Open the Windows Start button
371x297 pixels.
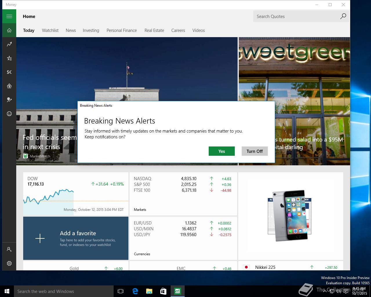pos(7,291)
